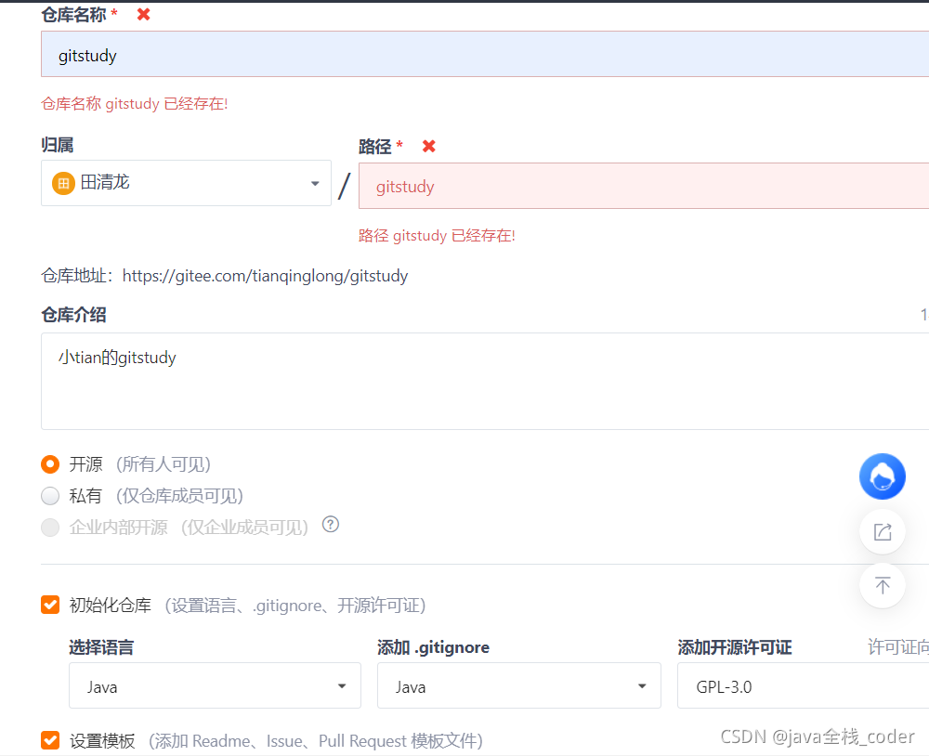Click the orange 田 avatar in owner field
This screenshot has width=929, height=756.
[x=63, y=183]
